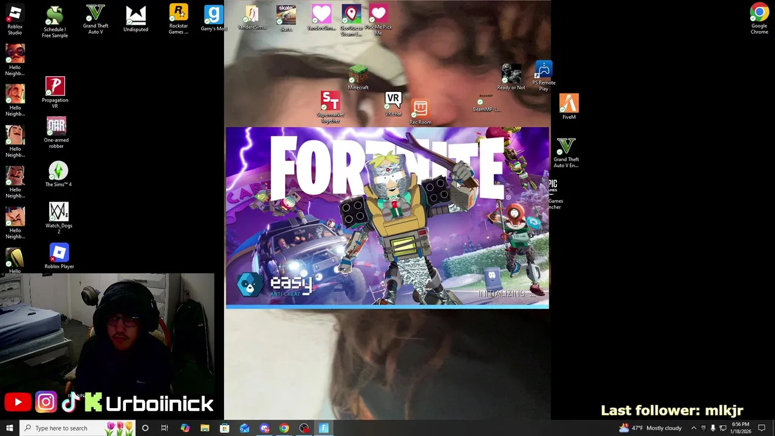The image size is (775, 436).
Task: Open Outlook from the taskbar
Action: tap(245, 428)
